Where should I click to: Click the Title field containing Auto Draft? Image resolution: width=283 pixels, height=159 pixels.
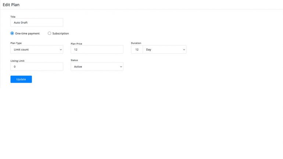point(37,22)
